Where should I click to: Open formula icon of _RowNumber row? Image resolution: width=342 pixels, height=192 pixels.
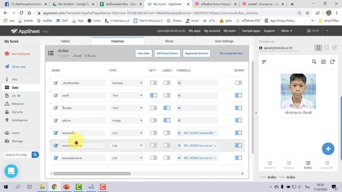179,83
